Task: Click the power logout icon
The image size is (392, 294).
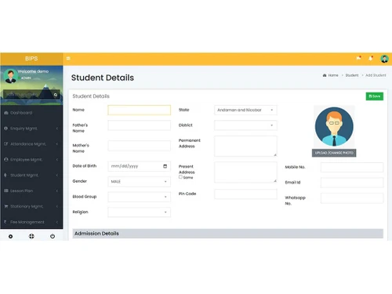Action: pyautogui.click(x=53, y=236)
